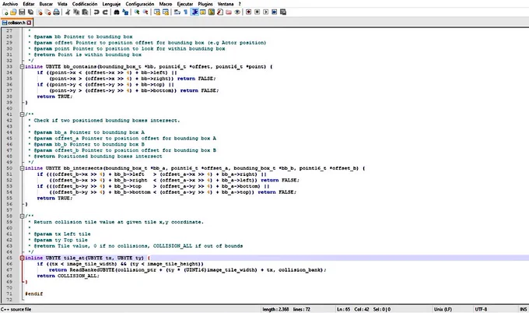Open the Lenguaje menu
This screenshot has width=529, height=313.
[111, 4]
